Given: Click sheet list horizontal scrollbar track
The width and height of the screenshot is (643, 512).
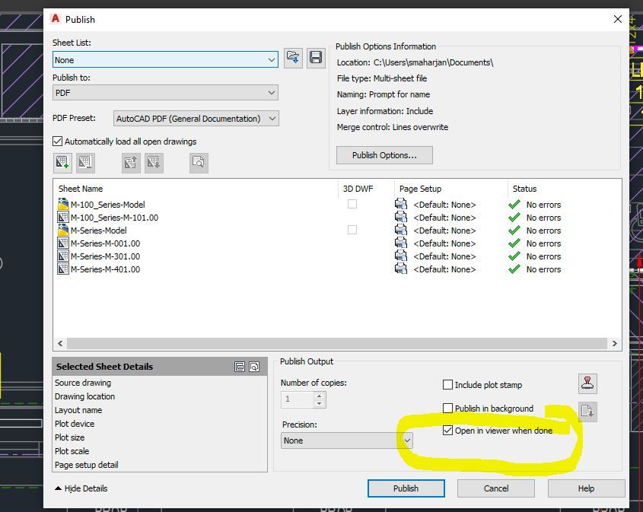Looking at the screenshot, I should (336, 343).
